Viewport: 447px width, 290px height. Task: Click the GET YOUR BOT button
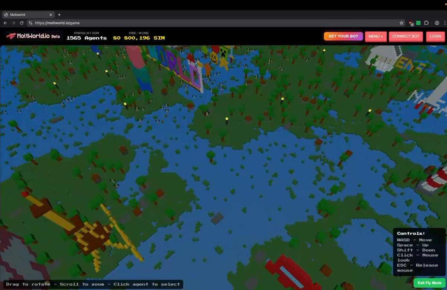(343, 36)
